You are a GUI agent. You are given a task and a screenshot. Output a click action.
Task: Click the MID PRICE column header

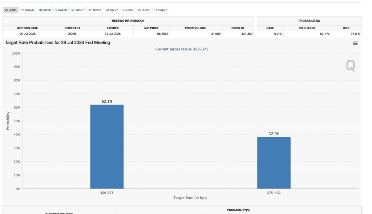pyautogui.click(x=151, y=28)
